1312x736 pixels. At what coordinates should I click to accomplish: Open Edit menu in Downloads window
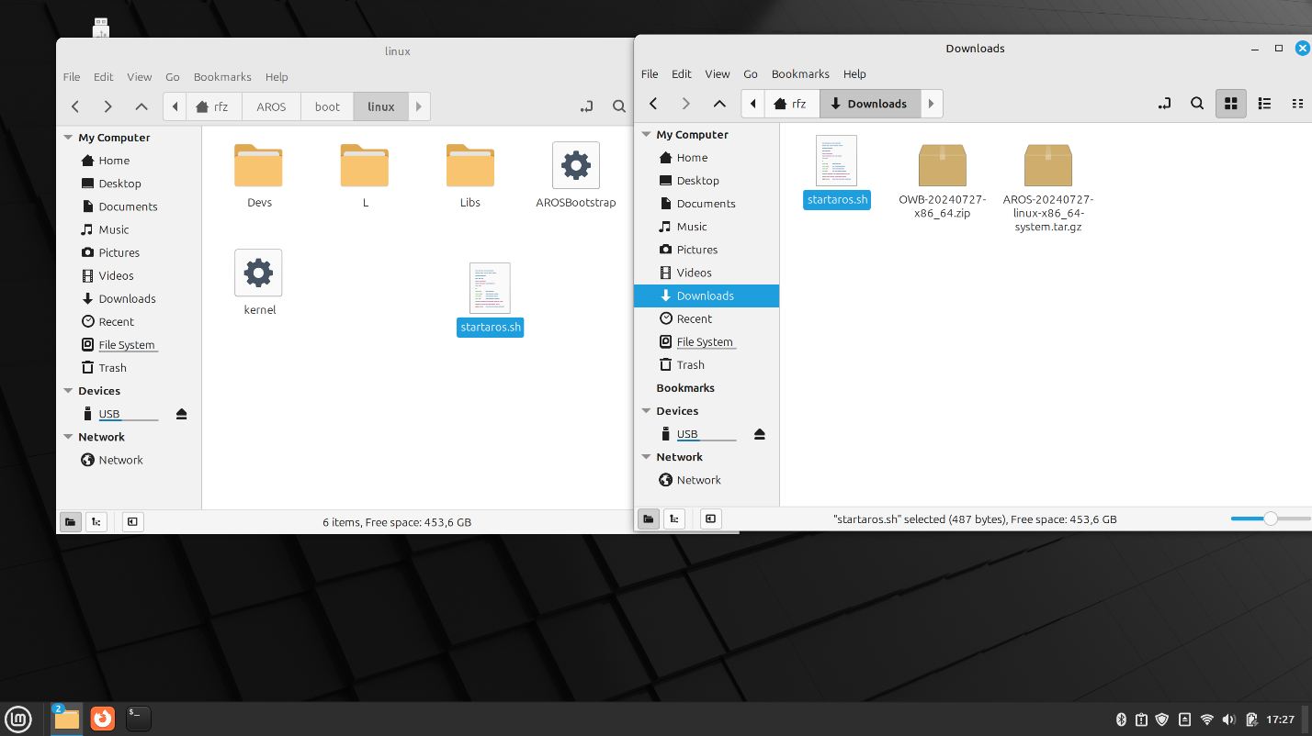tap(682, 74)
